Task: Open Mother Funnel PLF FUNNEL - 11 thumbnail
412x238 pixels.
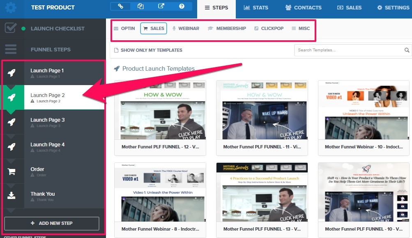Action: [262, 110]
